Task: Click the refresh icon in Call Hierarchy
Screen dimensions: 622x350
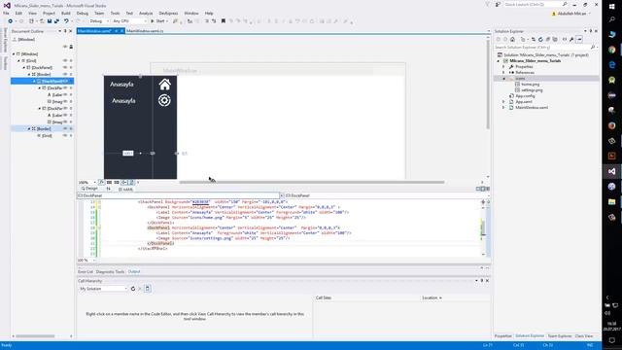Action: click(x=133, y=289)
